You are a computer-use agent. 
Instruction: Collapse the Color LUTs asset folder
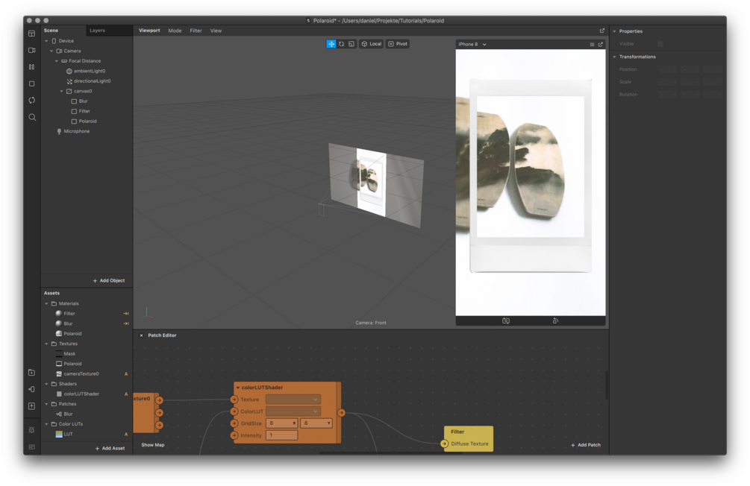coord(46,424)
